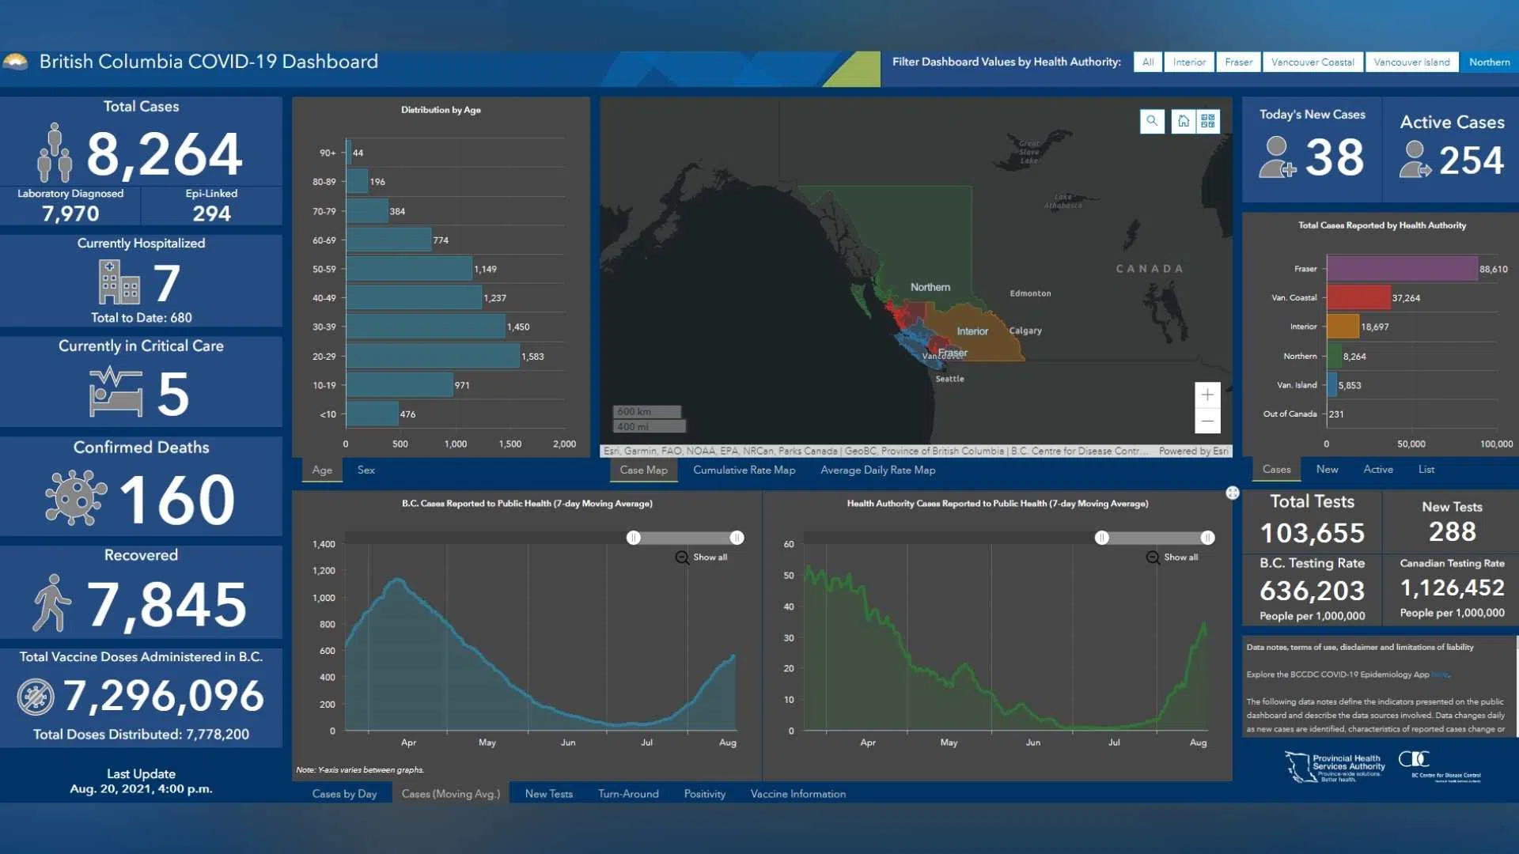Open the Active cases chart tab
The height and width of the screenshot is (854, 1519).
click(x=1377, y=469)
